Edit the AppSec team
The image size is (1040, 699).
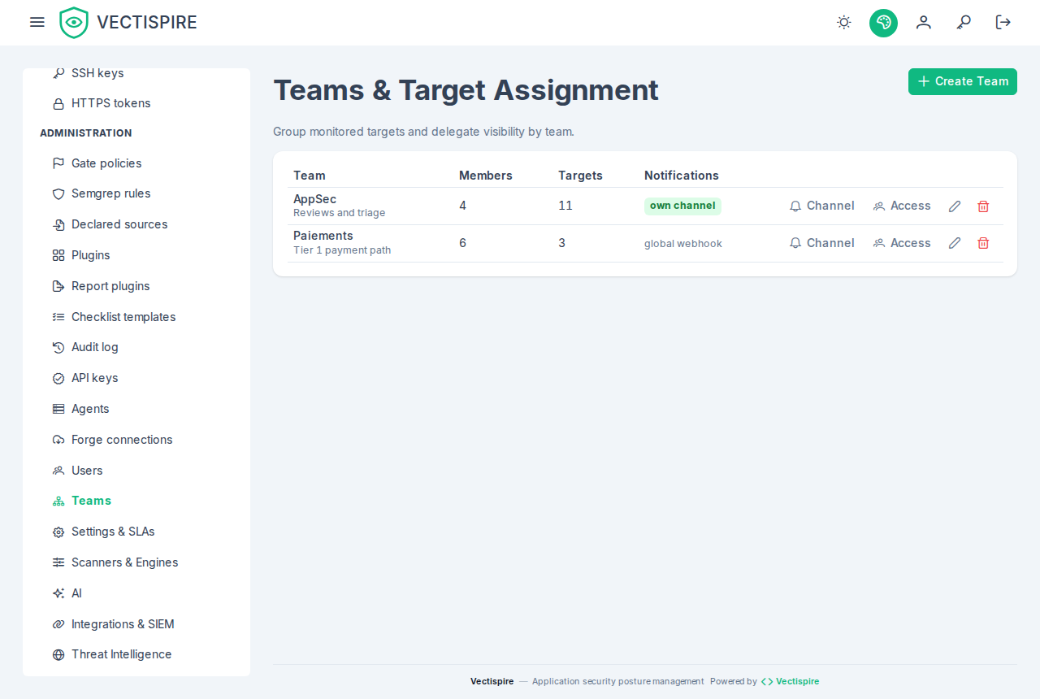tap(955, 206)
